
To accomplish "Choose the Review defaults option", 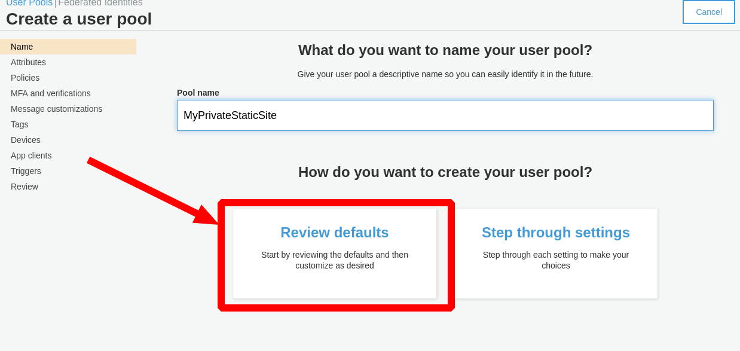I will point(335,254).
